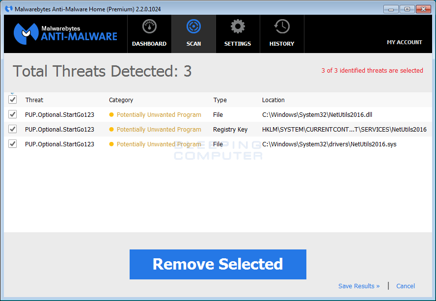Image resolution: width=436 pixels, height=301 pixels.
Task: Click the Remove Selected button
Action: click(x=218, y=264)
